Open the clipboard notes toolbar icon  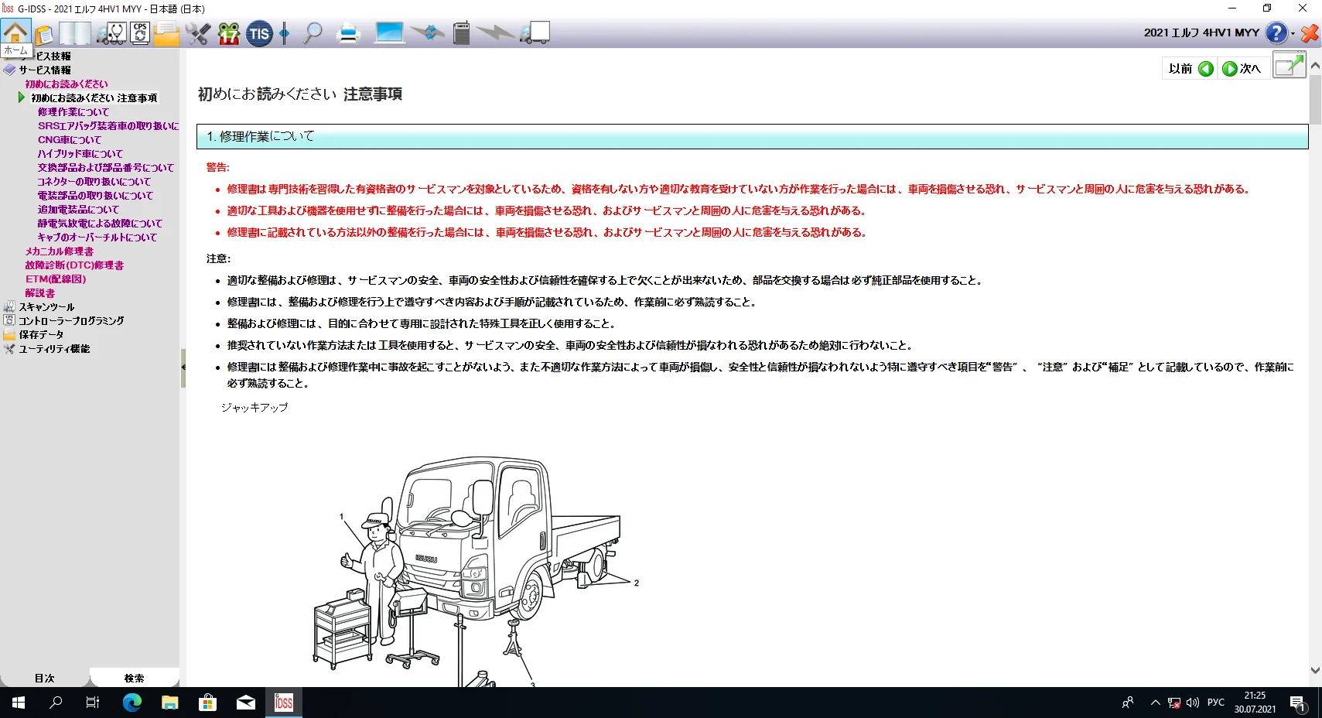pos(44,34)
